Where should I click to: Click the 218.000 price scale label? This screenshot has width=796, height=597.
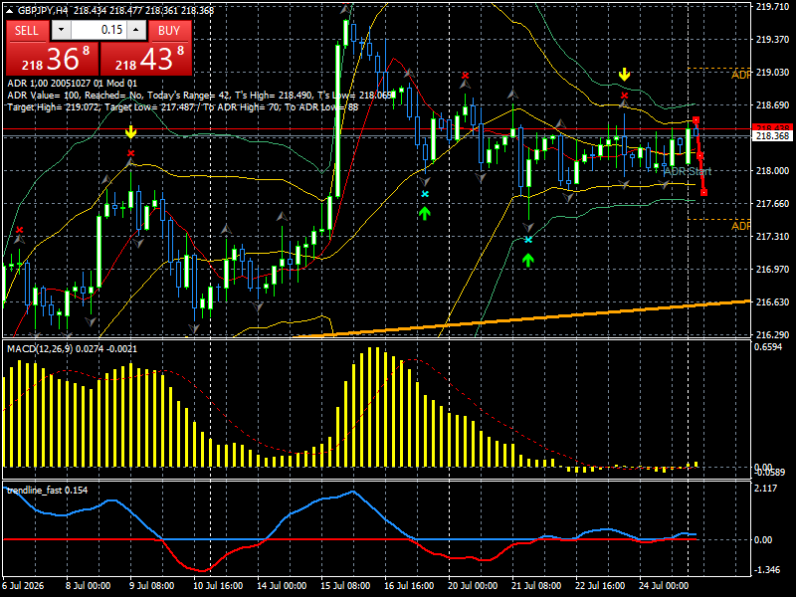[772, 170]
